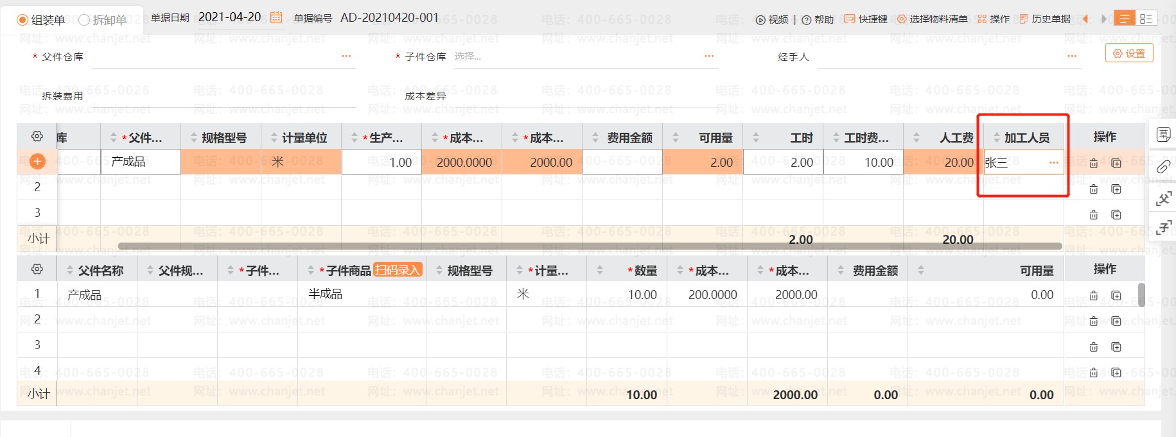Open upper table column settings gear
This screenshot has height=437, width=1176.
point(37,137)
